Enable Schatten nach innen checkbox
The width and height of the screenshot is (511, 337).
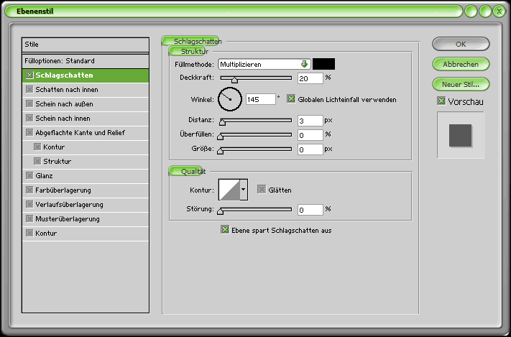tap(29, 90)
